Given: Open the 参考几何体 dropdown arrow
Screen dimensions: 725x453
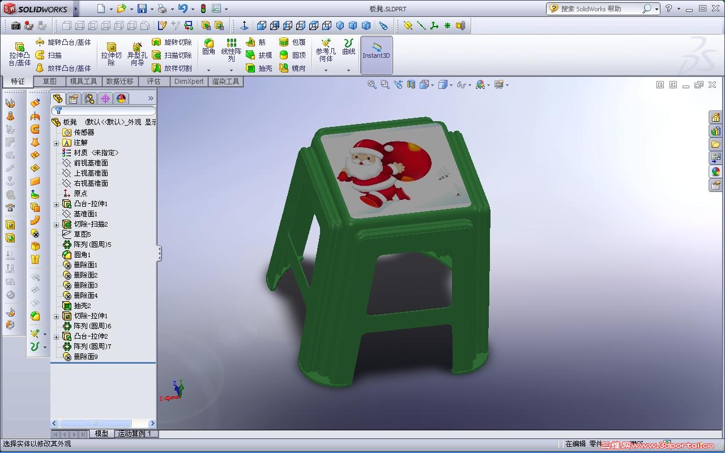Looking at the screenshot, I should pyautogui.click(x=326, y=71).
